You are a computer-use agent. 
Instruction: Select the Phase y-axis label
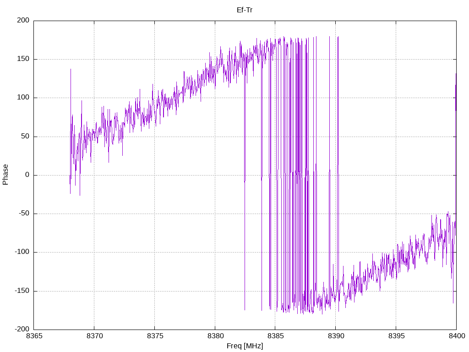coord(5,175)
